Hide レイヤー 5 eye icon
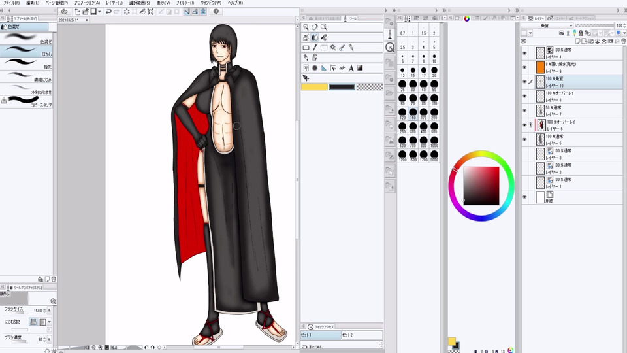The width and height of the screenshot is (627, 353). point(524,139)
